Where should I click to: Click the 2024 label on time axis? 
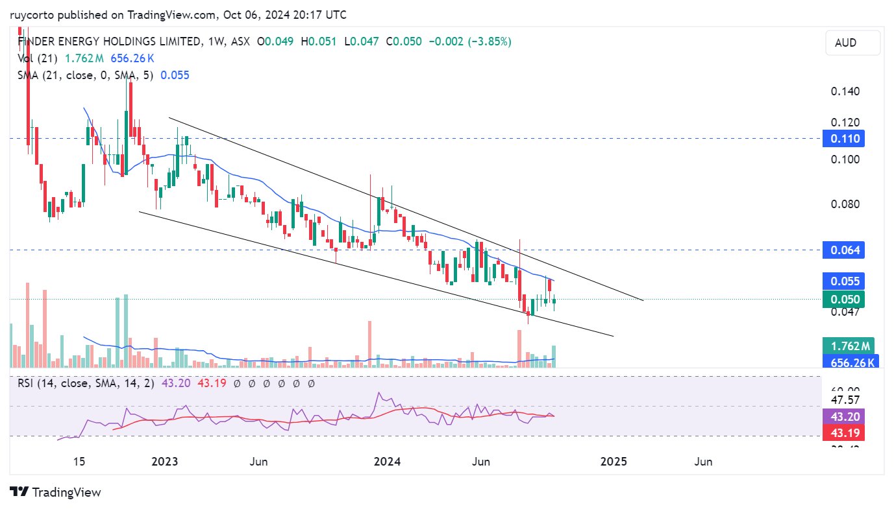pyautogui.click(x=388, y=462)
